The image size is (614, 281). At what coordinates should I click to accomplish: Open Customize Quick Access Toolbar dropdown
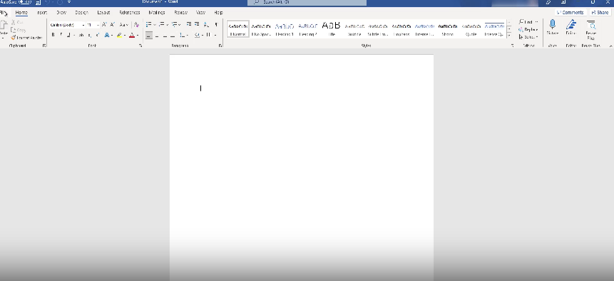[69, 2]
